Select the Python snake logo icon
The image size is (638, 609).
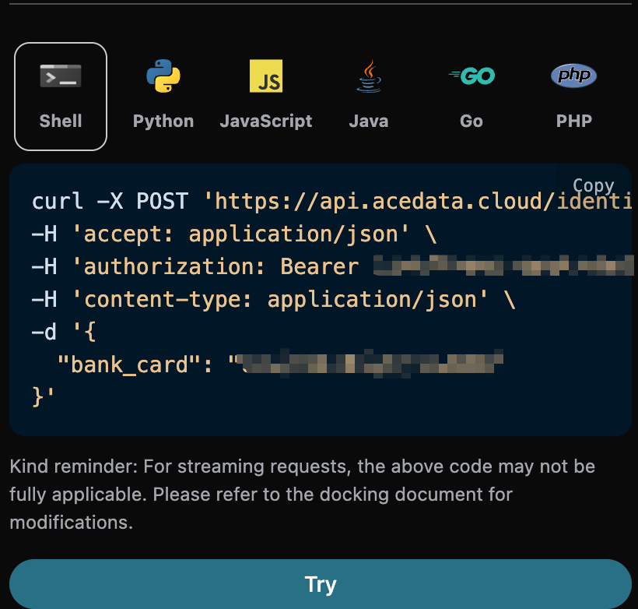(x=163, y=76)
